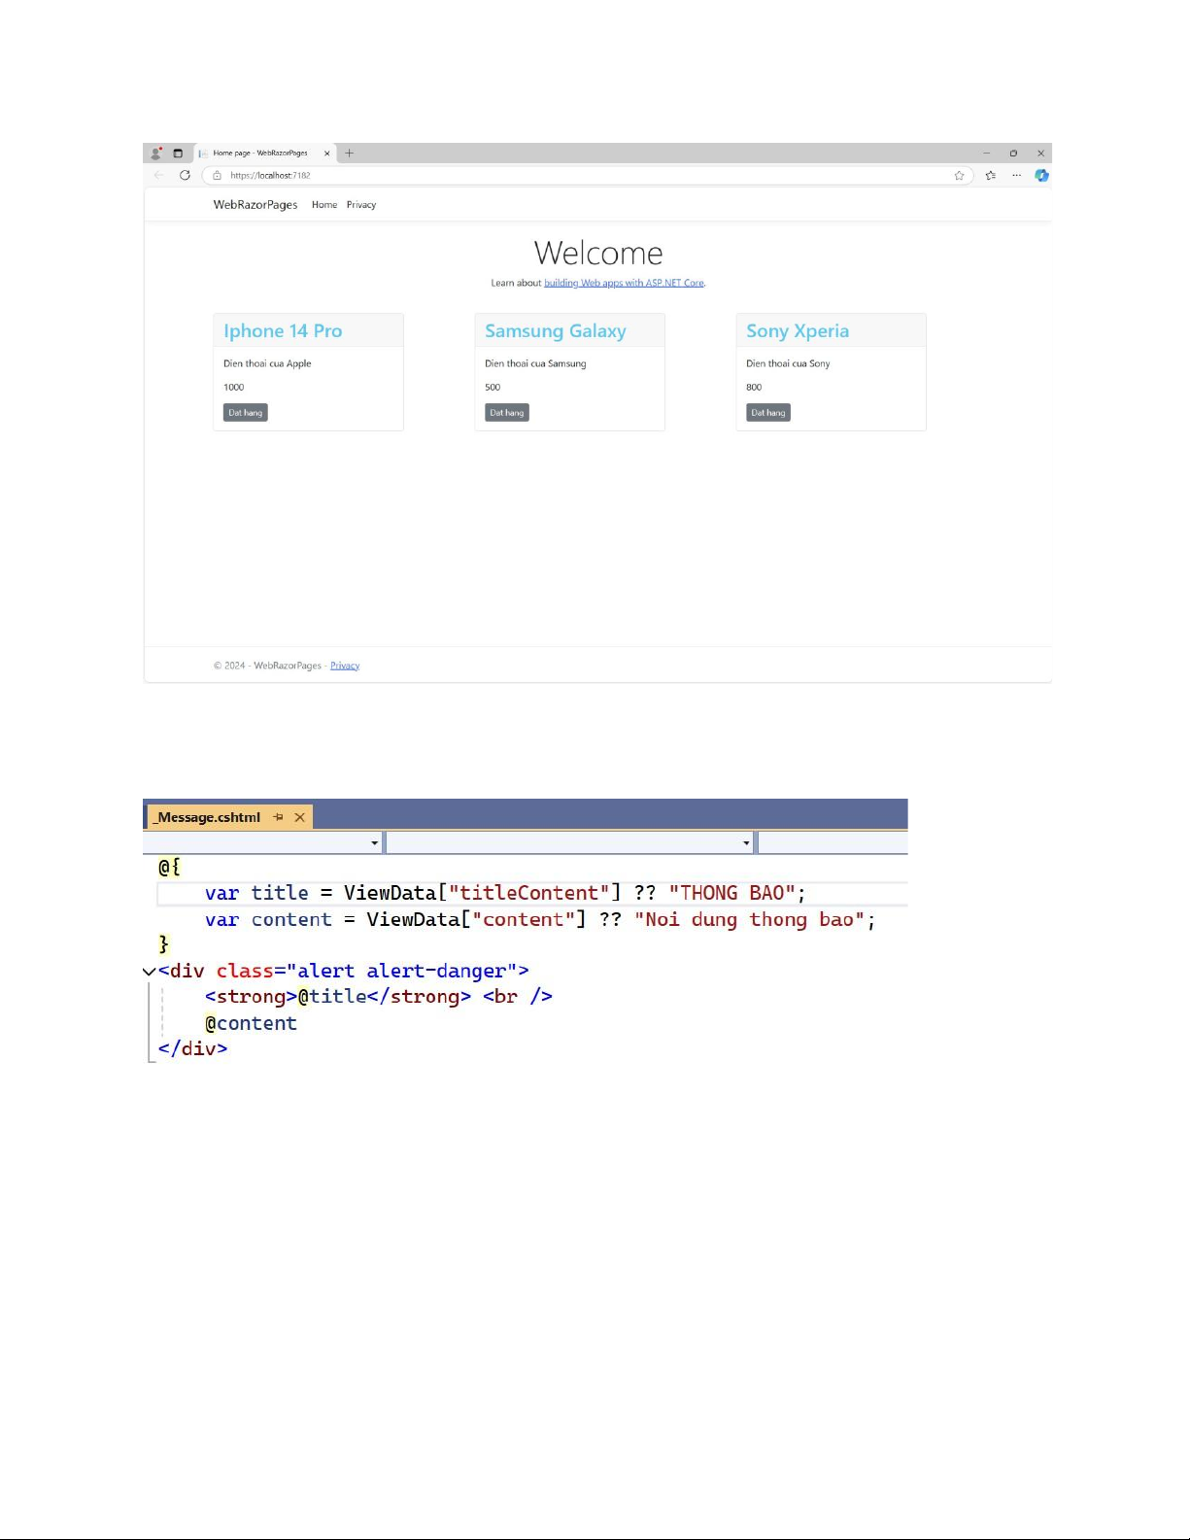Open the first editor navigation dropdown
The width and height of the screenshot is (1190, 1540).
[375, 843]
